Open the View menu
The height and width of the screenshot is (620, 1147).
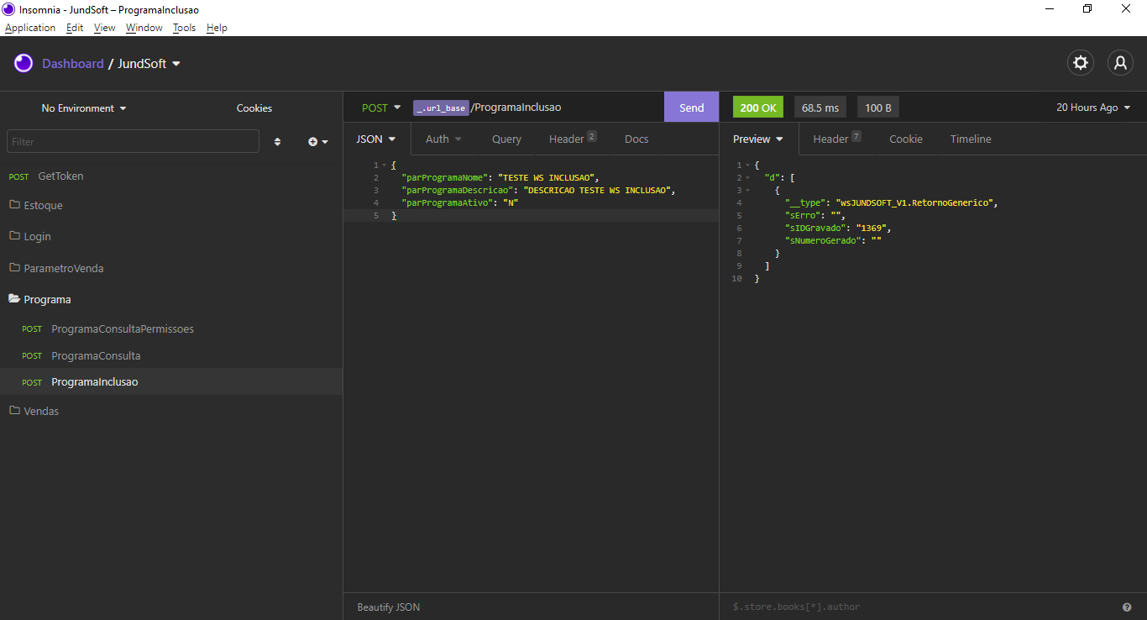coord(105,28)
